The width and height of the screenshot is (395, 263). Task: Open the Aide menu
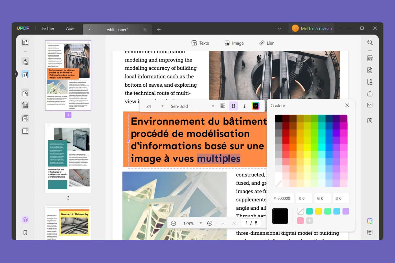point(70,29)
